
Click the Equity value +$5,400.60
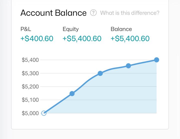click(82, 39)
